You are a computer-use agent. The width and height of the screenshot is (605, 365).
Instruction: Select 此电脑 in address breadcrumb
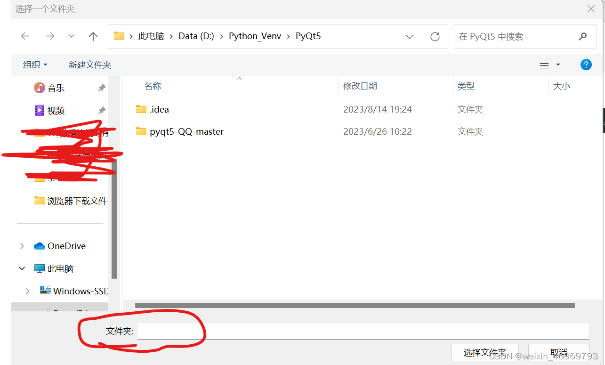(x=151, y=36)
